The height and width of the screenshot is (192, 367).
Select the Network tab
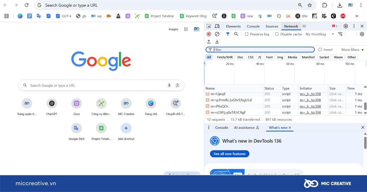[x=291, y=26]
